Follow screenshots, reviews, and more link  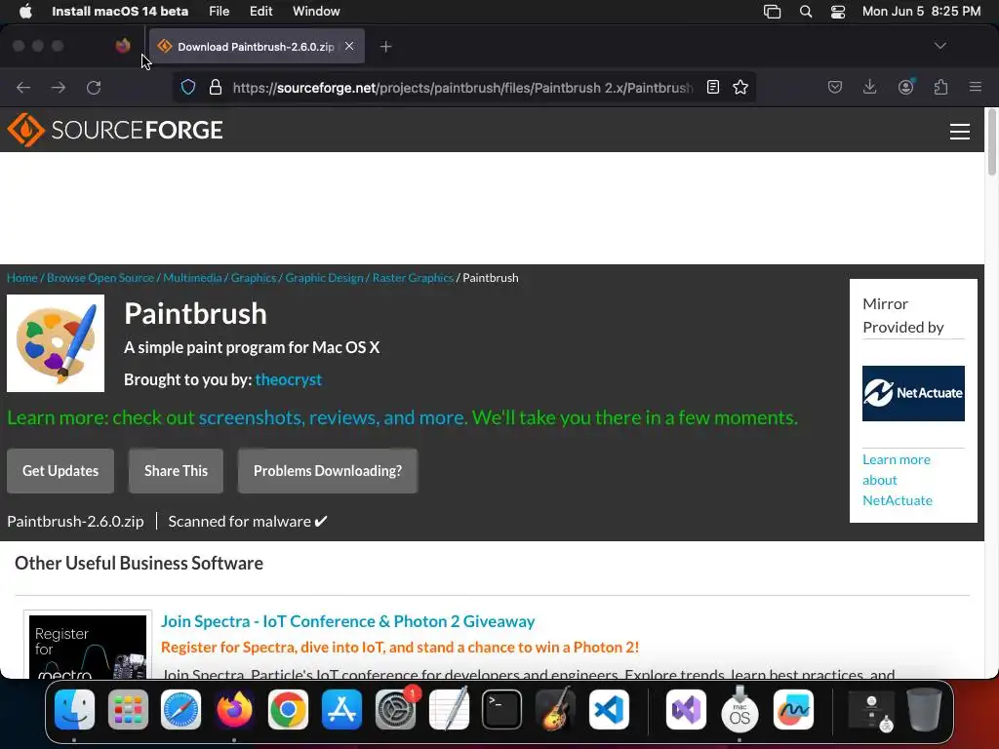(x=332, y=417)
